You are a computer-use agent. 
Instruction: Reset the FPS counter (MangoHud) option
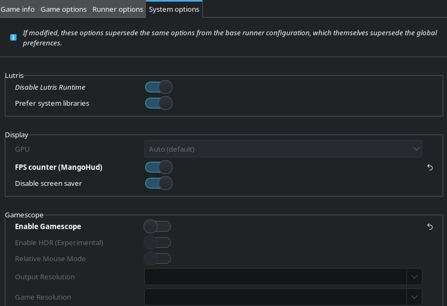click(430, 167)
